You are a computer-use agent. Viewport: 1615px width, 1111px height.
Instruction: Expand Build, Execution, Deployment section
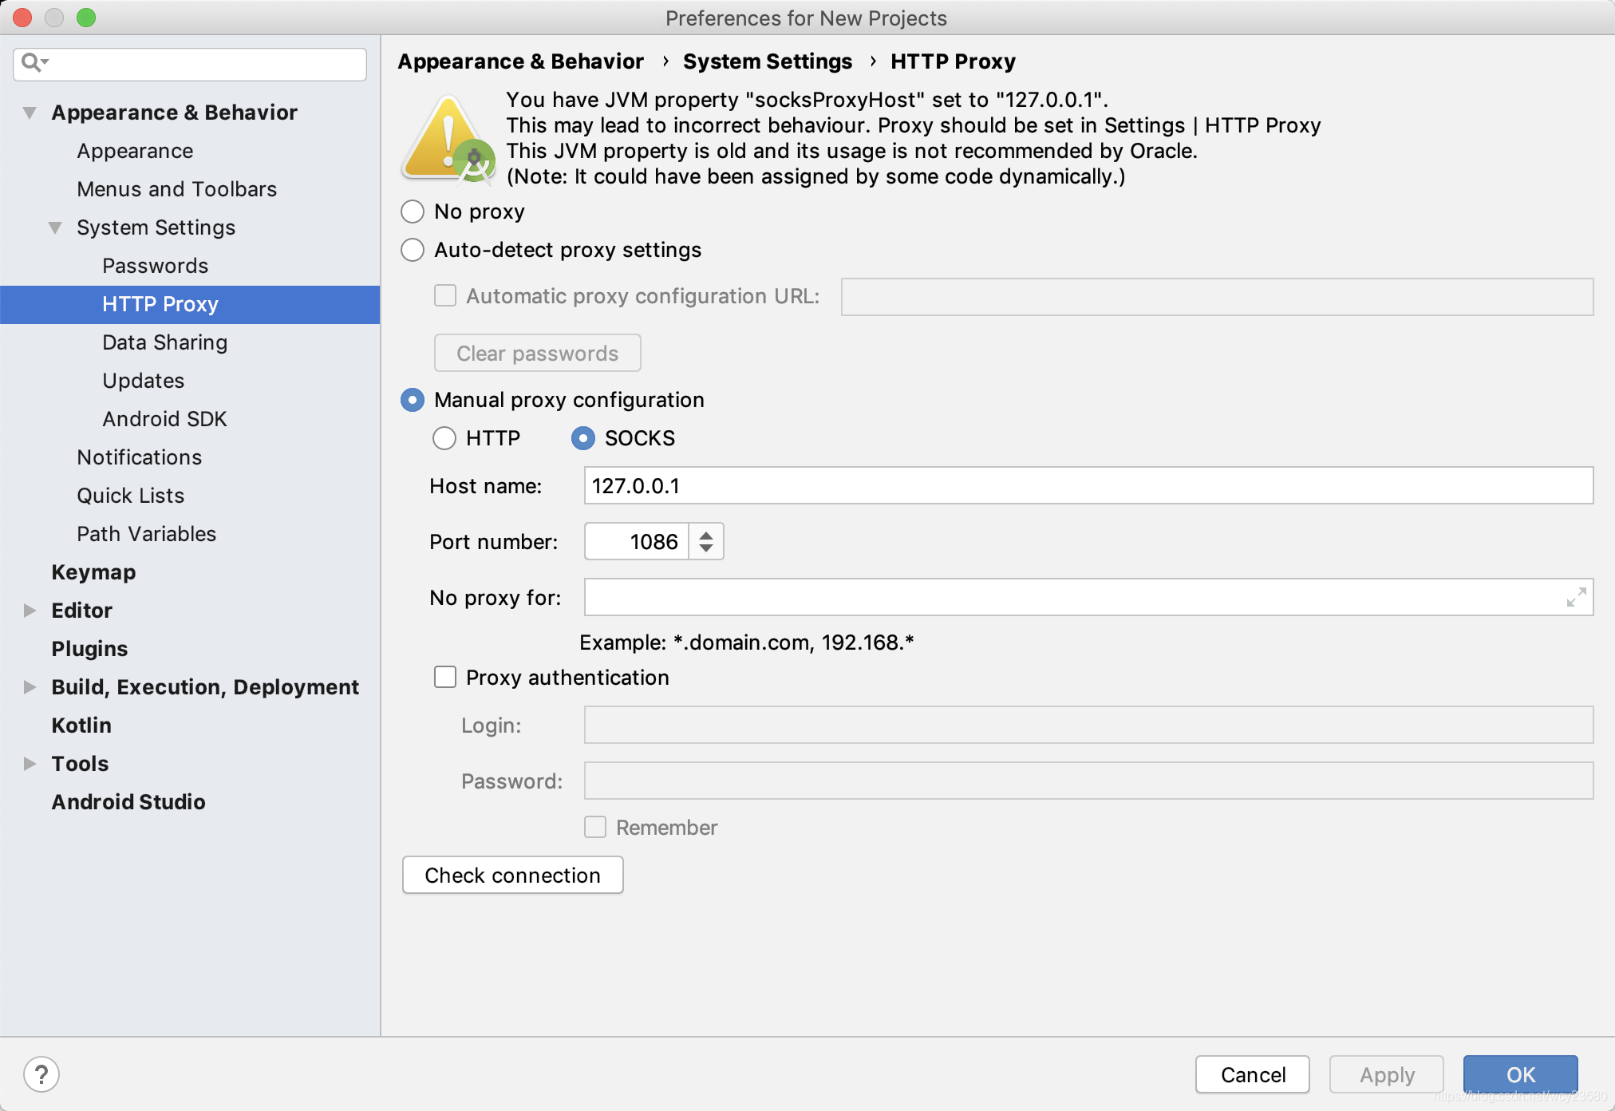pos(30,687)
